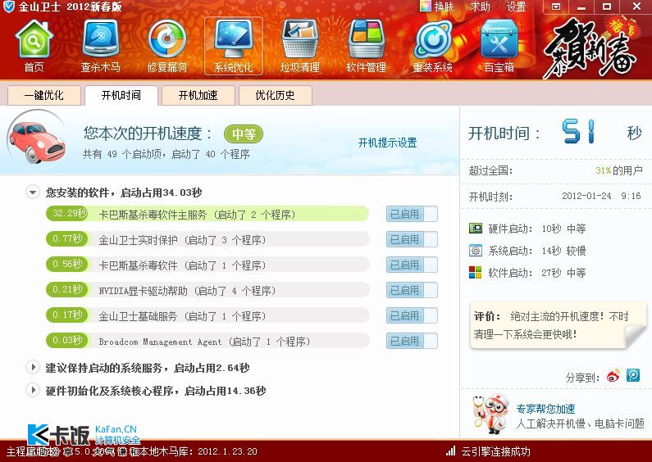Click the 软件启动 software icon
Viewport: 652px width, 462px height.
point(476,273)
